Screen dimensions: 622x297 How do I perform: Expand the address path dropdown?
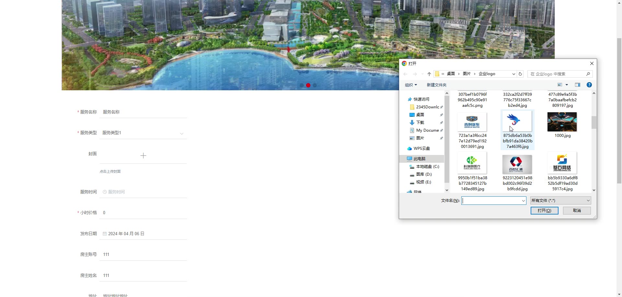(x=513, y=74)
